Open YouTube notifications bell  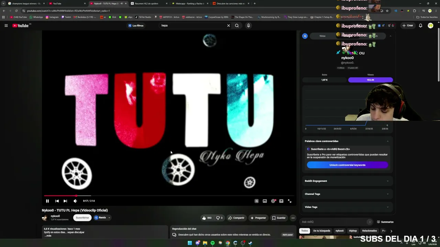[420, 25]
